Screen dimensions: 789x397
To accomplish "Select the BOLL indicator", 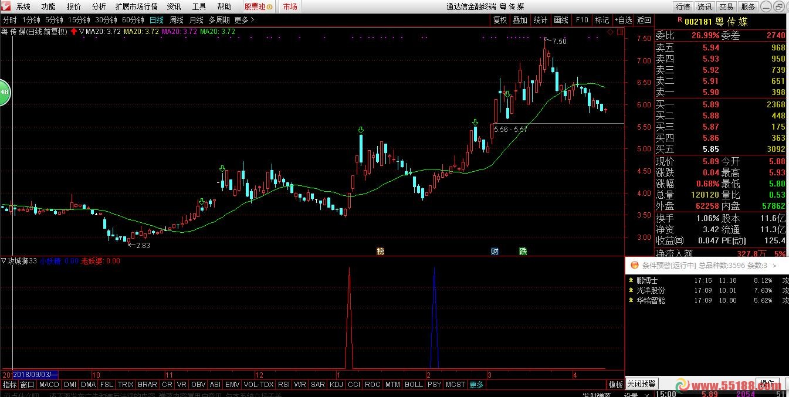I will pyautogui.click(x=414, y=385).
